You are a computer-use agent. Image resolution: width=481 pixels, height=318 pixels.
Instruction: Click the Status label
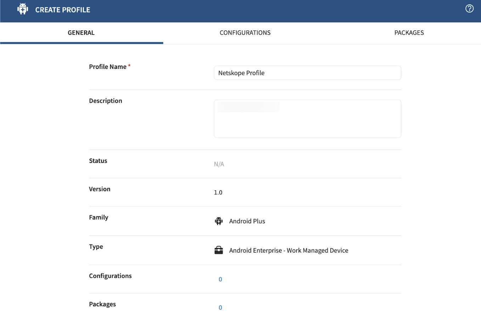point(98,161)
